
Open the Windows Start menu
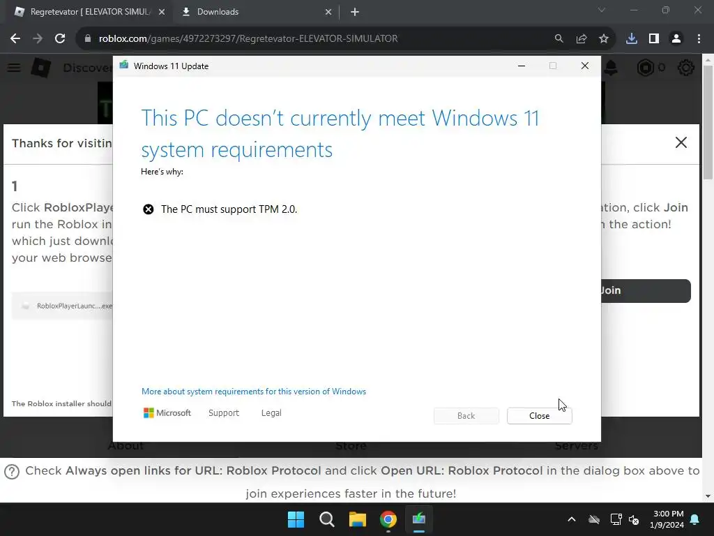[x=296, y=519]
